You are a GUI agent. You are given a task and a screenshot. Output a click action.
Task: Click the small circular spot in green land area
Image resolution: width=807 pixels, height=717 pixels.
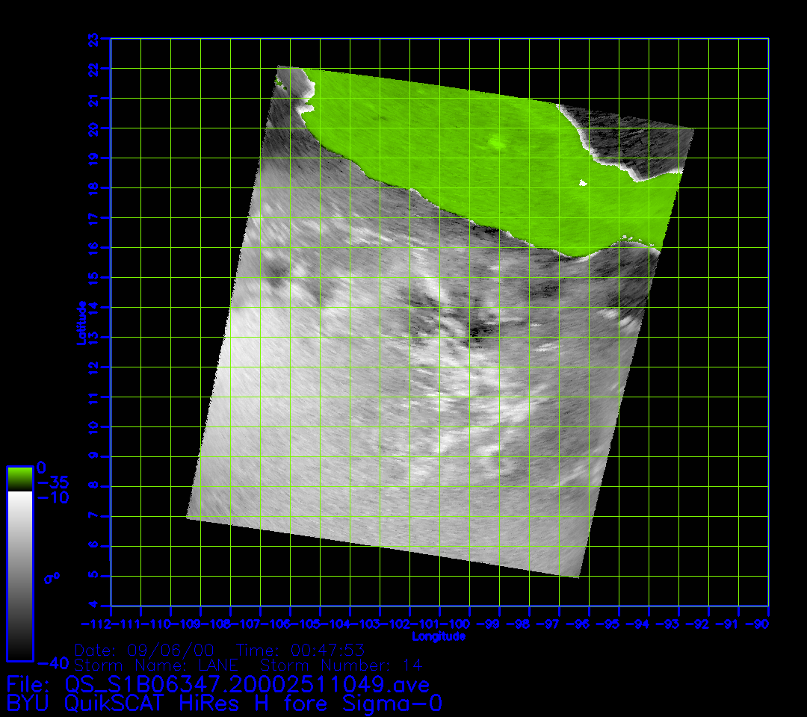[x=495, y=143]
